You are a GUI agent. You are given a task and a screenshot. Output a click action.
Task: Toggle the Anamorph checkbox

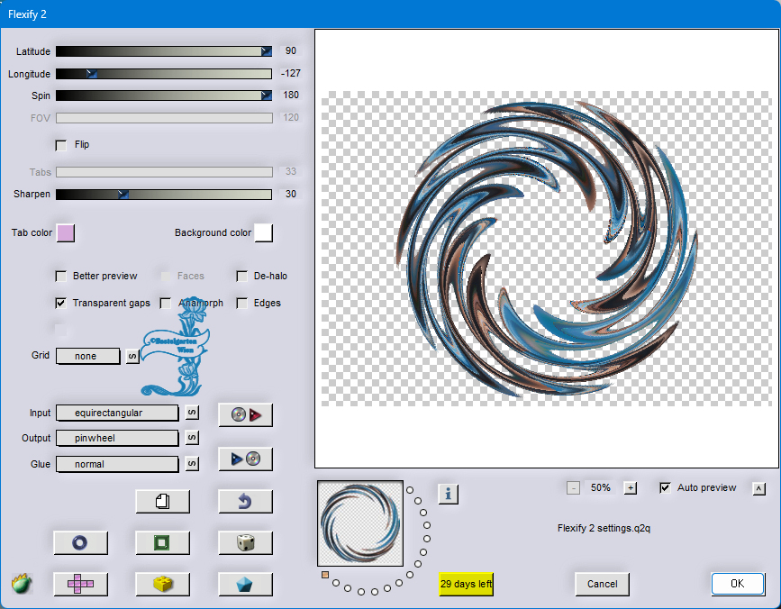pos(166,304)
